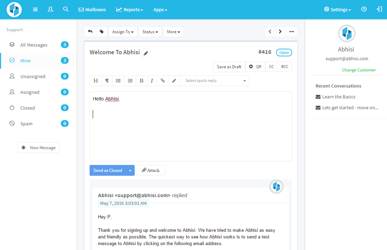The image size is (387, 250).
Task: Click the Attach button
Action: point(150,171)
